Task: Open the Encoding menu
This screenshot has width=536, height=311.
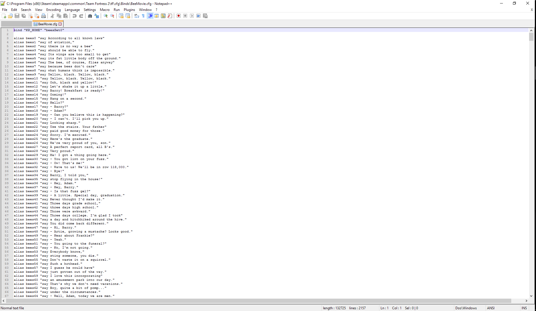Action: coord(54,10)
